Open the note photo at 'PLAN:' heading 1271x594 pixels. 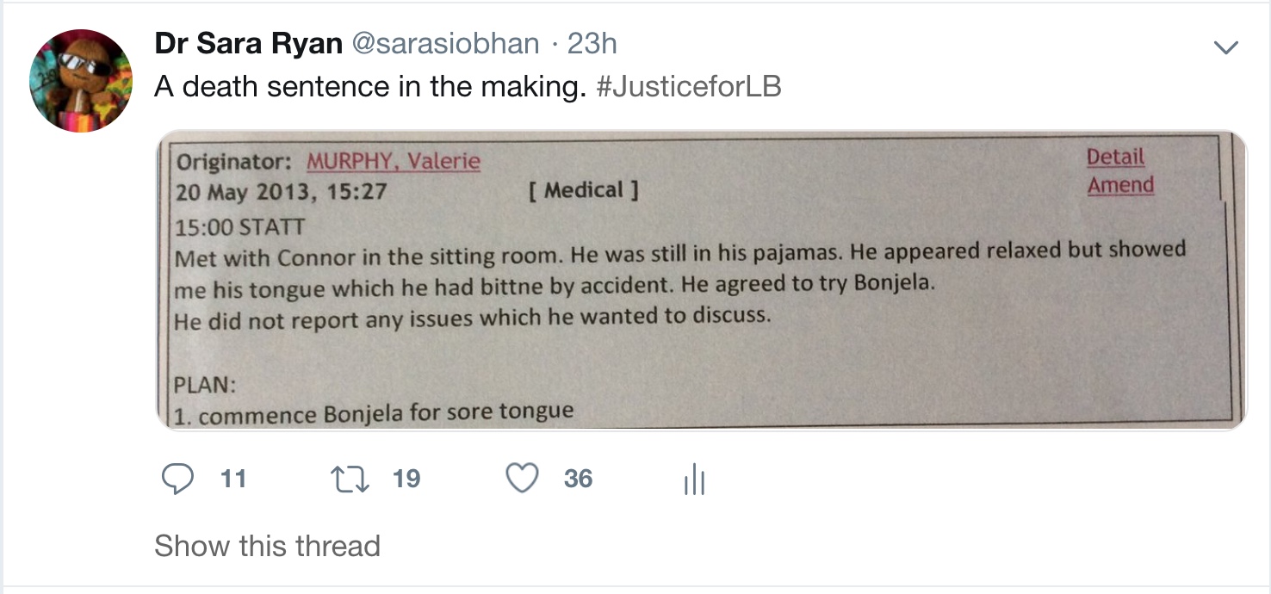206,385
